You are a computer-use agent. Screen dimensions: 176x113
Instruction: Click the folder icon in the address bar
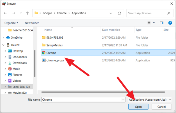(x=36, y=13)
